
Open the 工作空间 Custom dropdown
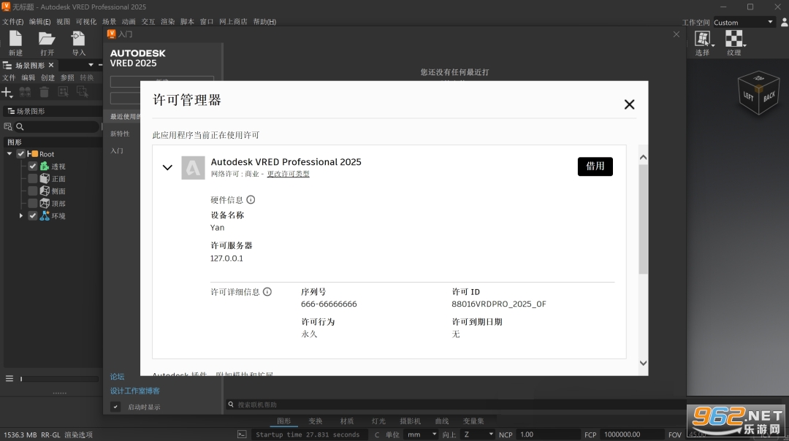(x=744, y=22)
